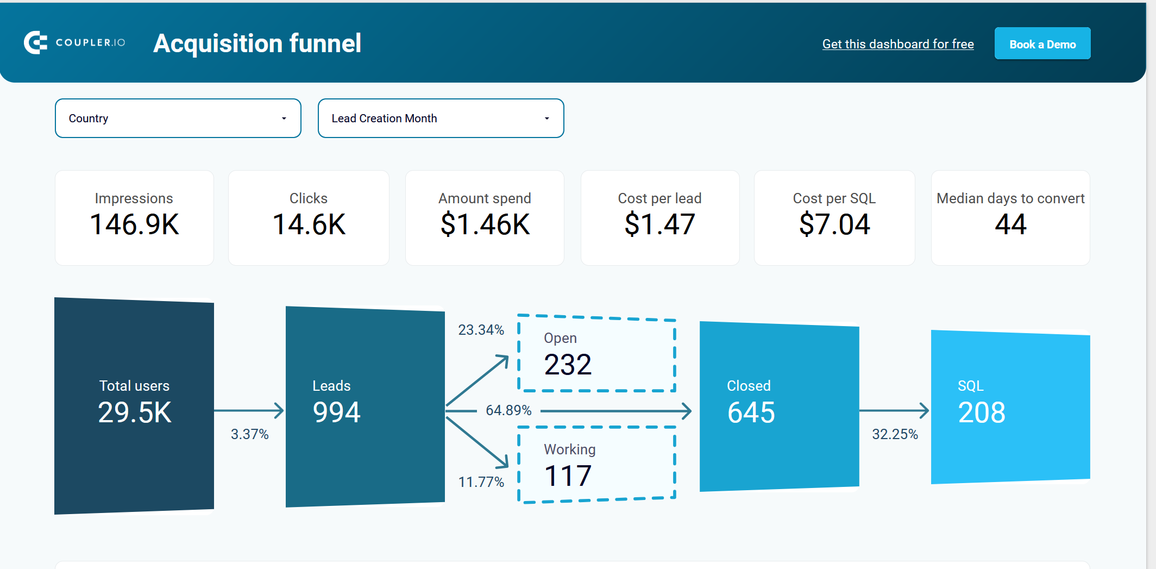The height and width of the screenshot is (569, 1156).
Task: Click the Book a Demo button
Action: click(1042, 43)
